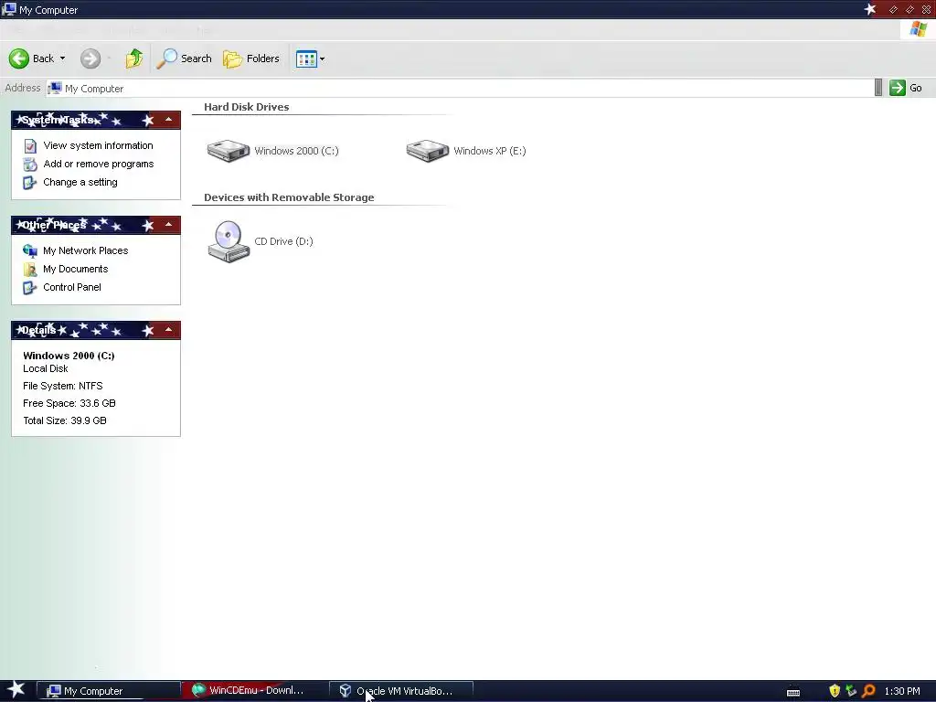Open the yellow security shield tray icon
Screen dimensions: 936x702
835,691
